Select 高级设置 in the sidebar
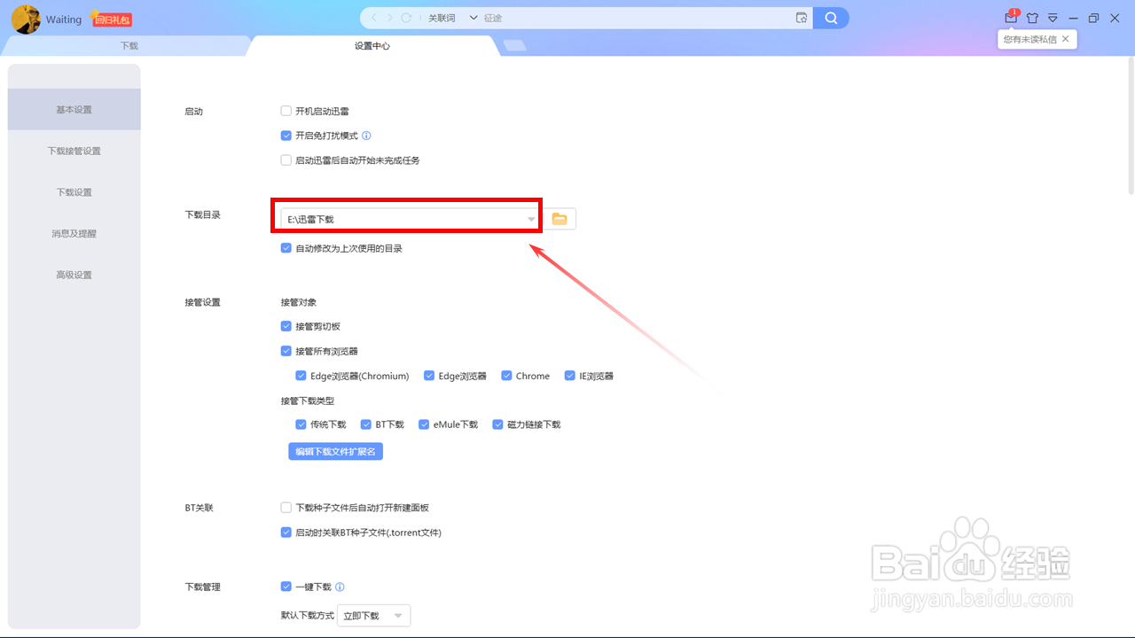 click(x=74, y=275)
